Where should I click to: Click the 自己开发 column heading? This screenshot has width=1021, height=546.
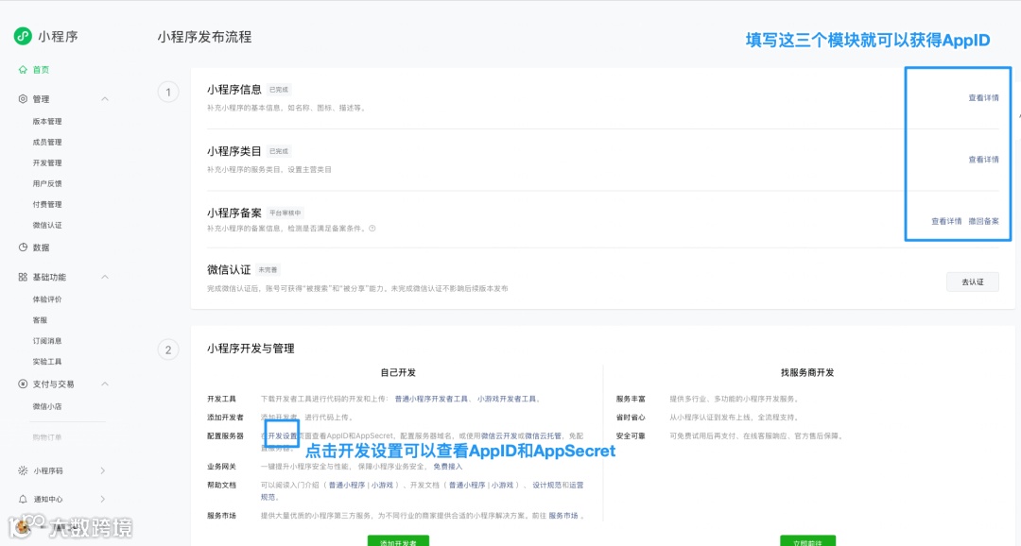398,373
